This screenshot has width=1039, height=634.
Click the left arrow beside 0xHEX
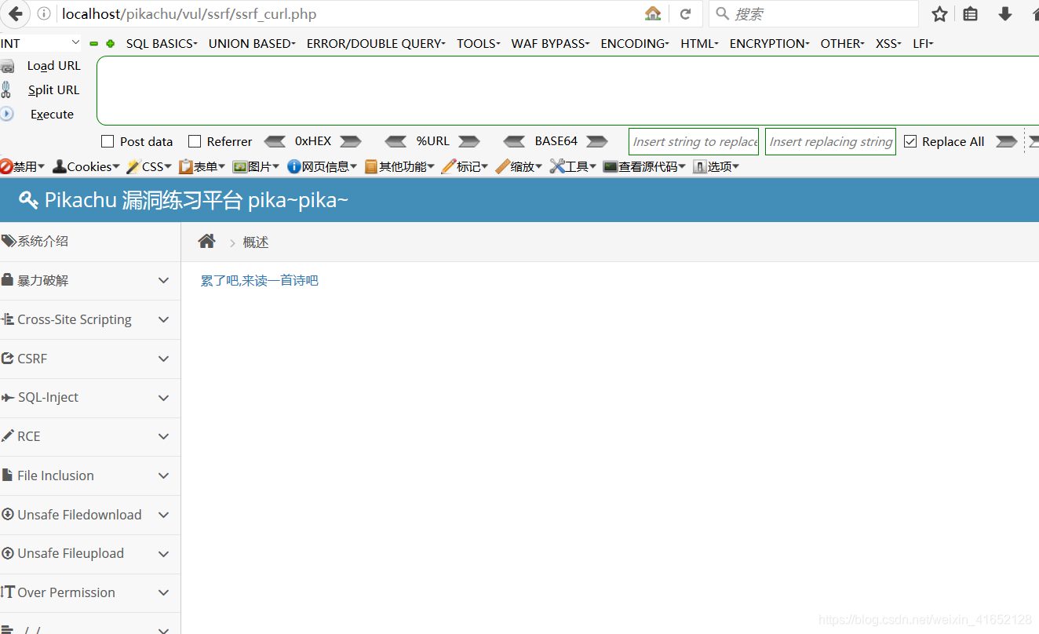(275, 141)
